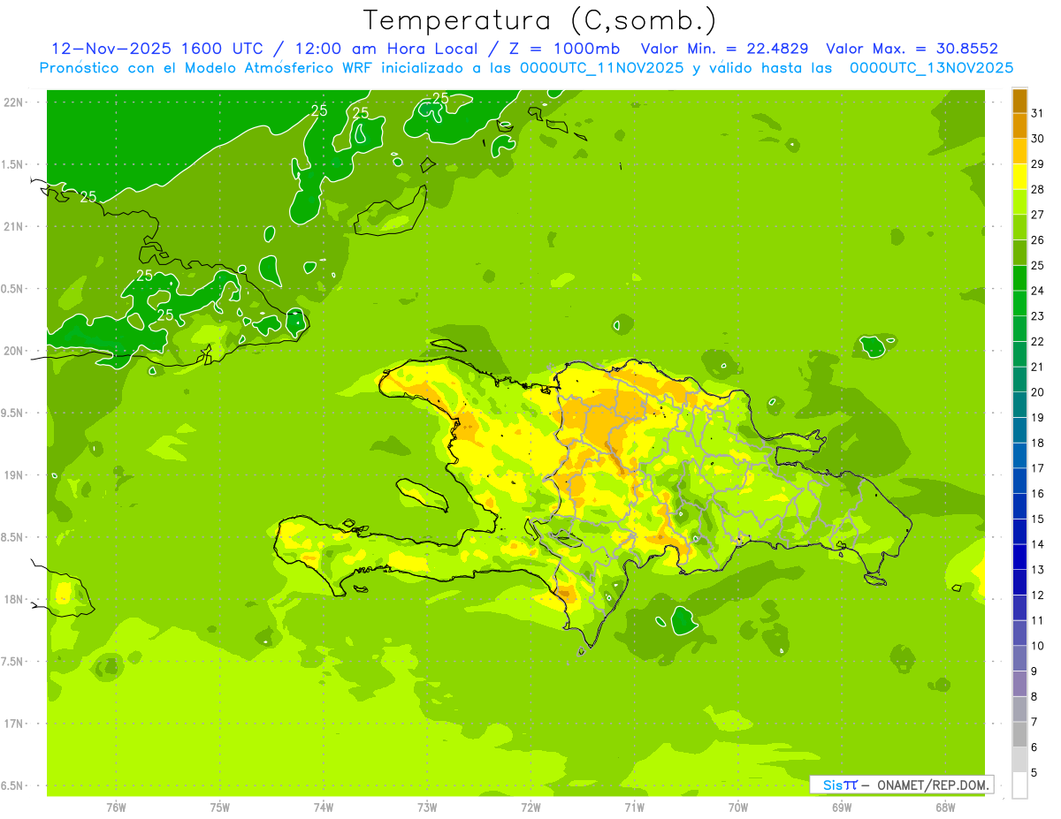This screenshot has width=1061, height=819.
Task: Click the '76W' longitude axis label
Action: click(116, 807)
